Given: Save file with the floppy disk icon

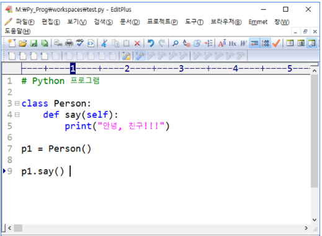Looking at the screenshot, I should [34, 43].
